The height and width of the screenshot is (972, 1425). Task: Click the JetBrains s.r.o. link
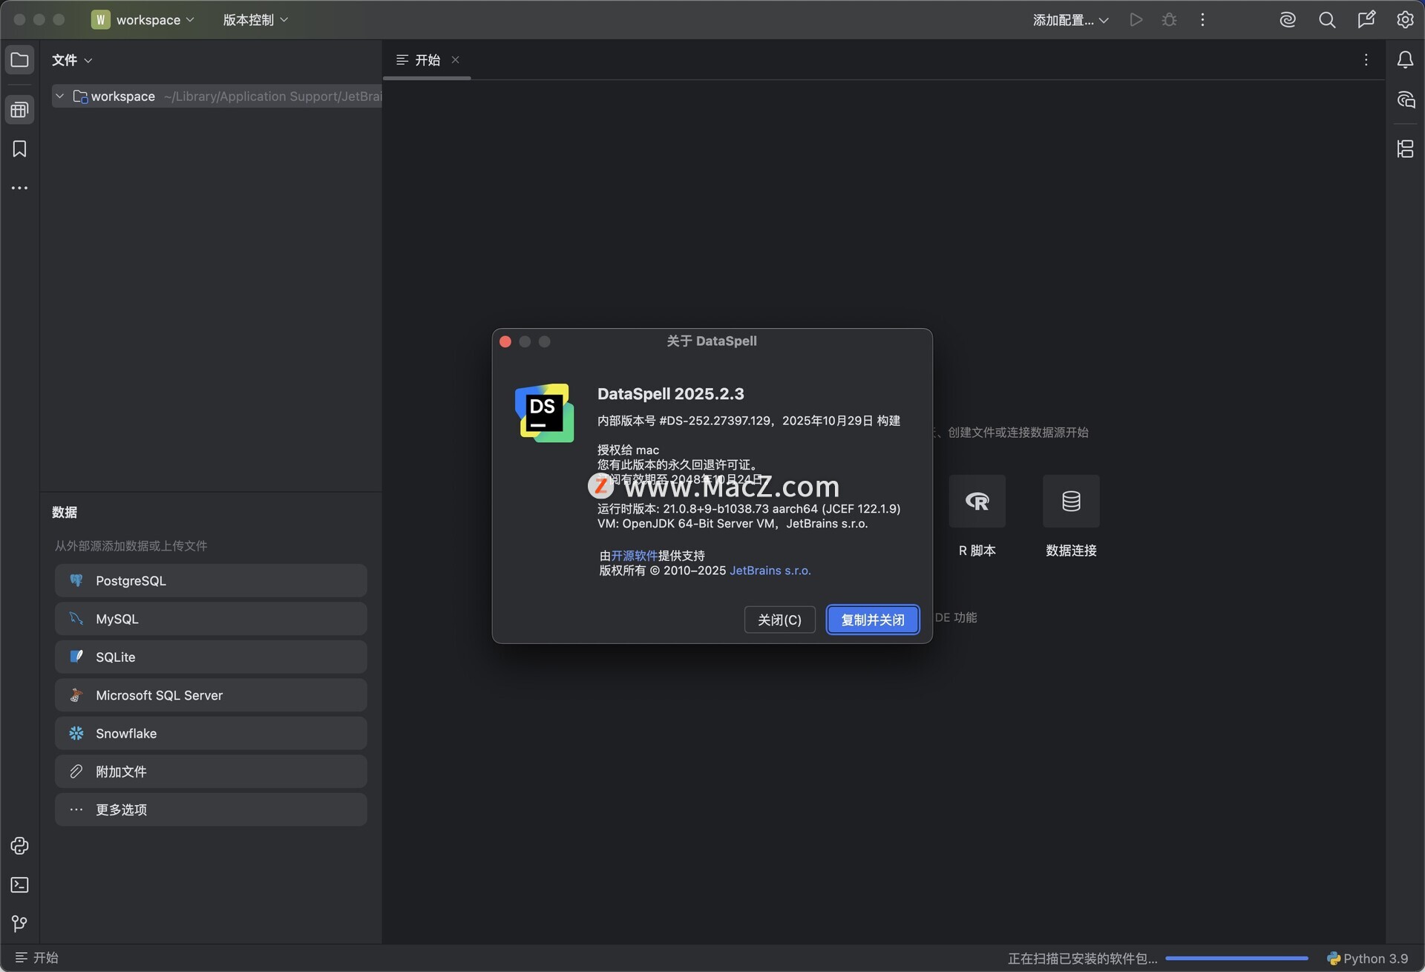click(770, 571)
